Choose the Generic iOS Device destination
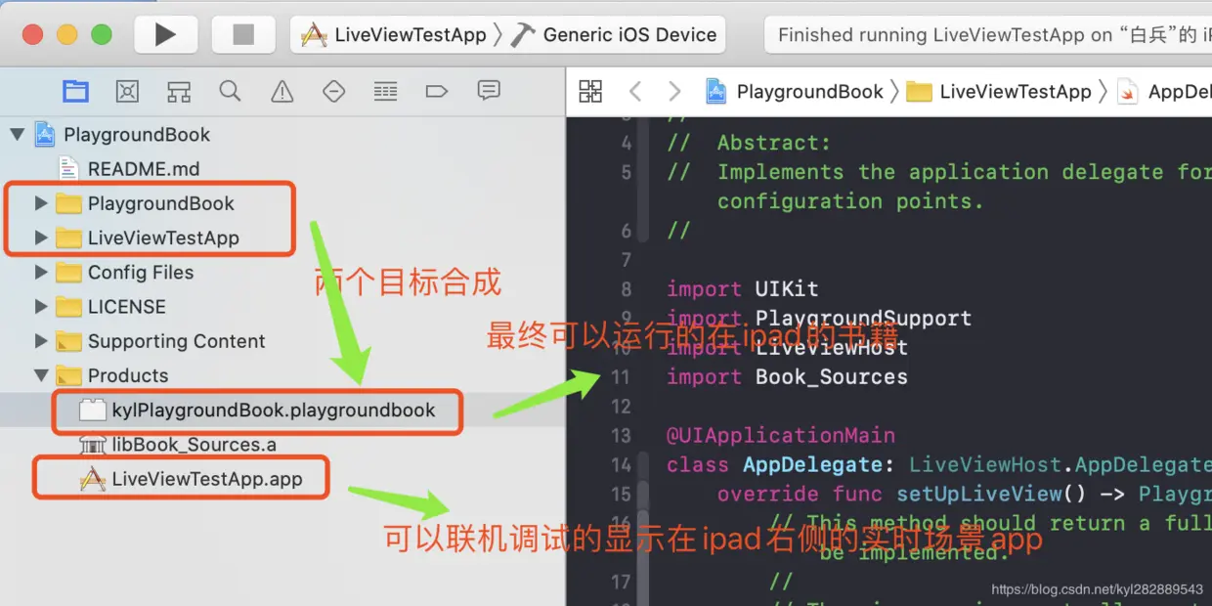The height and width of the screenshot is (606, 1212). (615, 35)
